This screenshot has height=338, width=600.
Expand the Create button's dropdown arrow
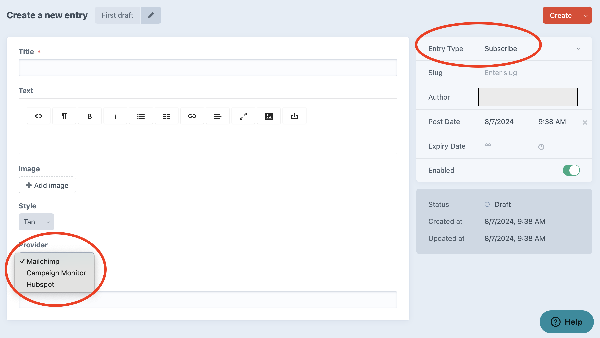(586, 15)
